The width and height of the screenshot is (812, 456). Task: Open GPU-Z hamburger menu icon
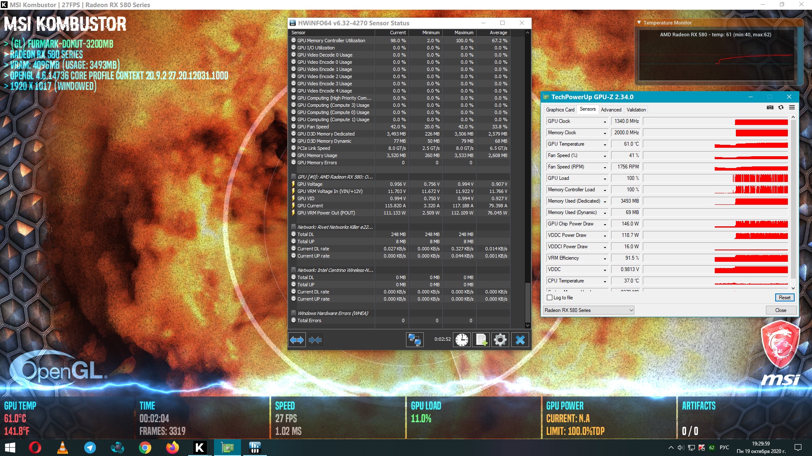pyautogui.click(x=792, y=108)
